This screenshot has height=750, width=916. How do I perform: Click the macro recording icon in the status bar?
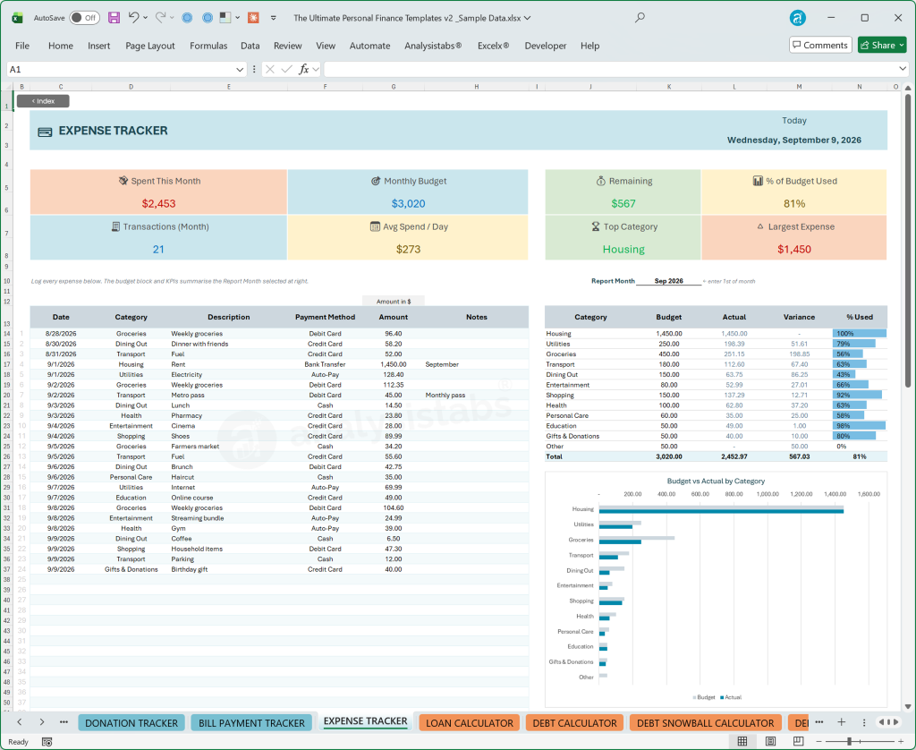pos(47,742)
